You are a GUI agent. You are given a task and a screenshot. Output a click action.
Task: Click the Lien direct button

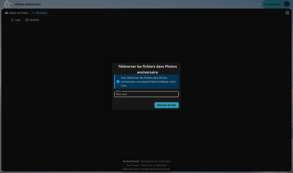click(x=273, y=4)
